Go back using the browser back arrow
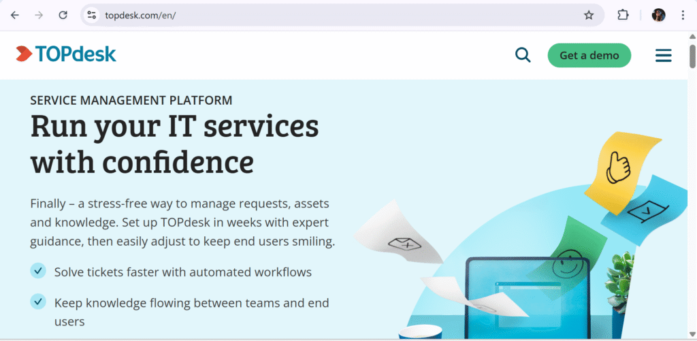The height and width of the screenshot is (341, 697). 15,15
